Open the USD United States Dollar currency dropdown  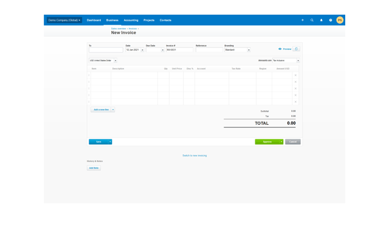115,60
